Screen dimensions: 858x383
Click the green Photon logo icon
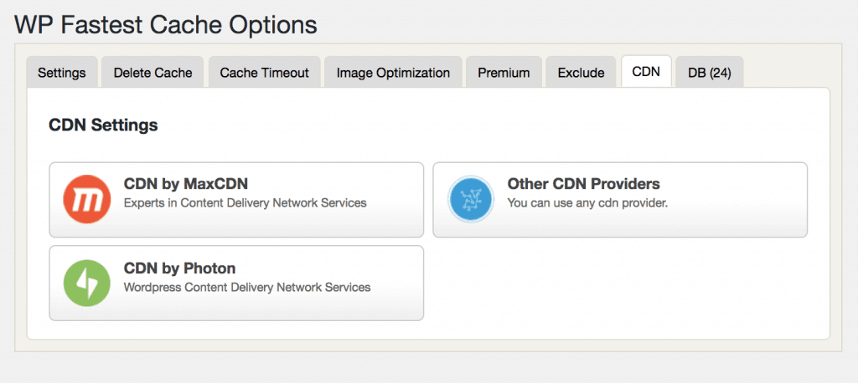pos(87,283)
